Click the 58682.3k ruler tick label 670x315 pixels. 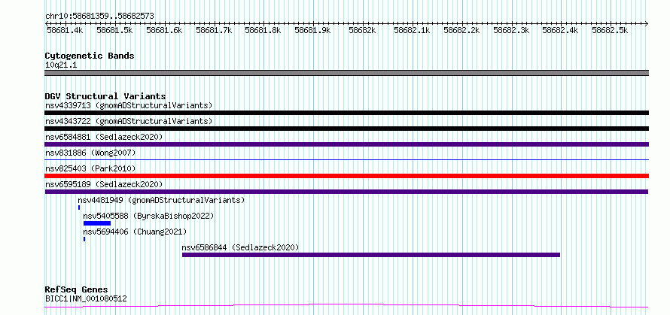click(x=511, y=30)
